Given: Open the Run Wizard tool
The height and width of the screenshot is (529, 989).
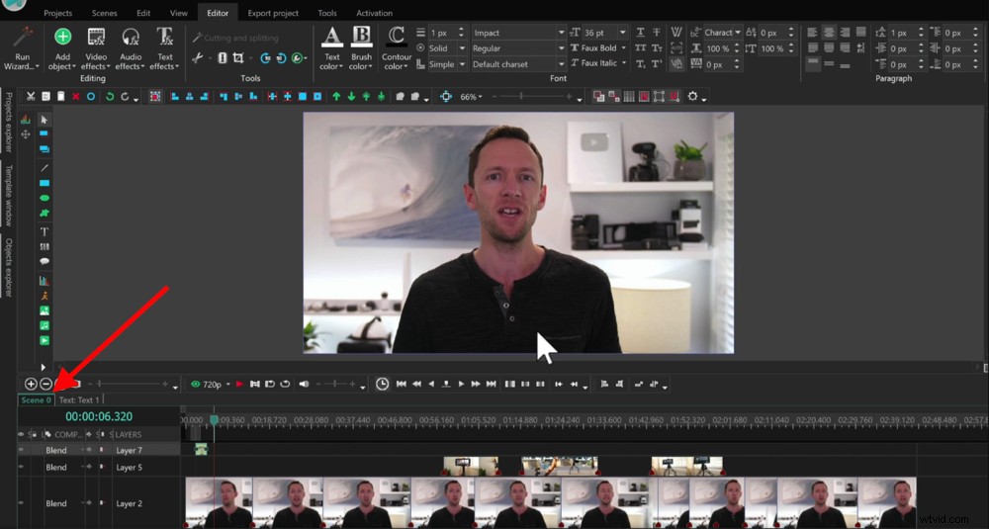Looking at the screenshot, I should click(22, 48).
